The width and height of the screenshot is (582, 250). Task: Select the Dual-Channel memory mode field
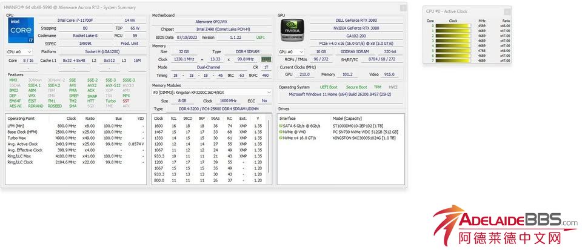[x=209, y=67]
